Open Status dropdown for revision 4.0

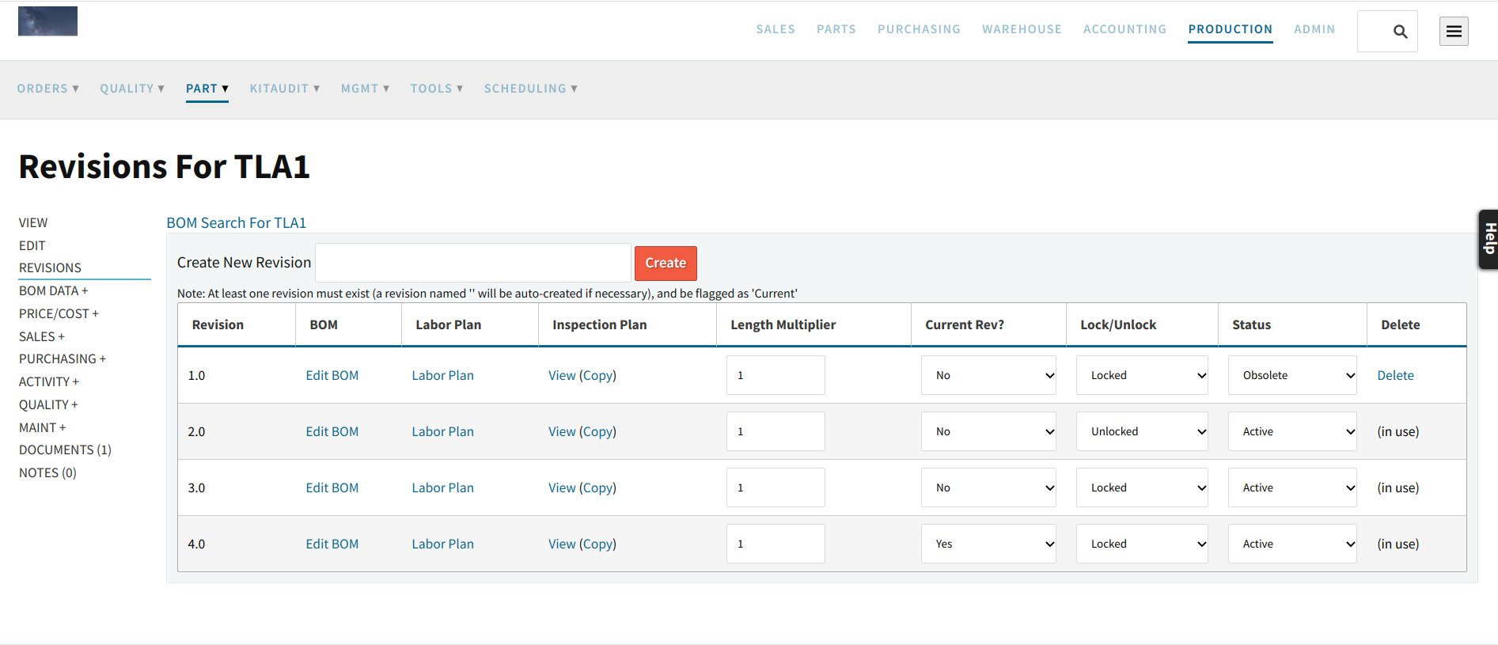pyautogui.click(x=1292, y=544)
